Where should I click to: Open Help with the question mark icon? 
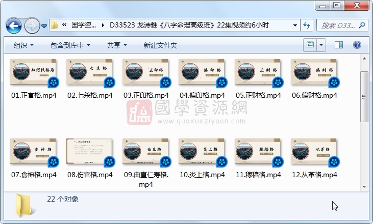point(357,45)
